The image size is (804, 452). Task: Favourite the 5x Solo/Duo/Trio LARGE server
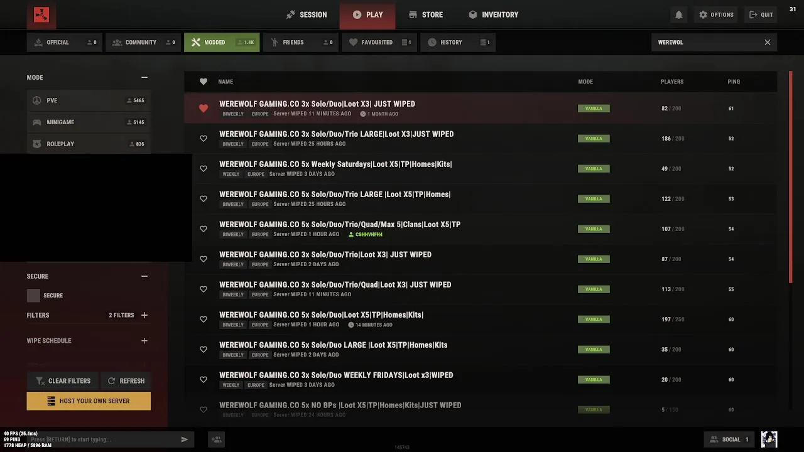(x=204, y=199)
